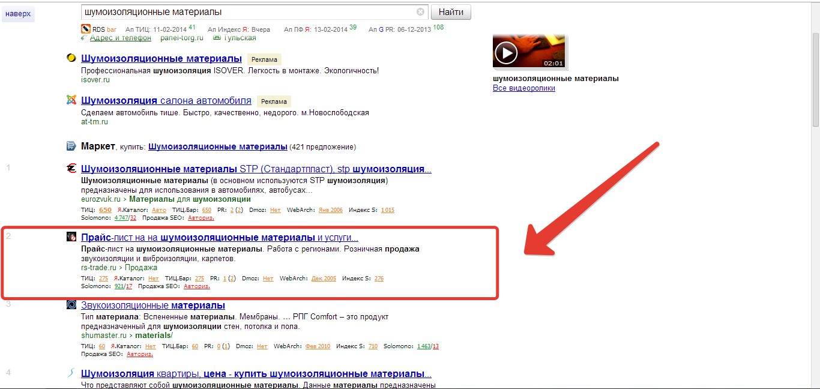Open the STP (Стандартпласт) result title

(x=256, y=169)
